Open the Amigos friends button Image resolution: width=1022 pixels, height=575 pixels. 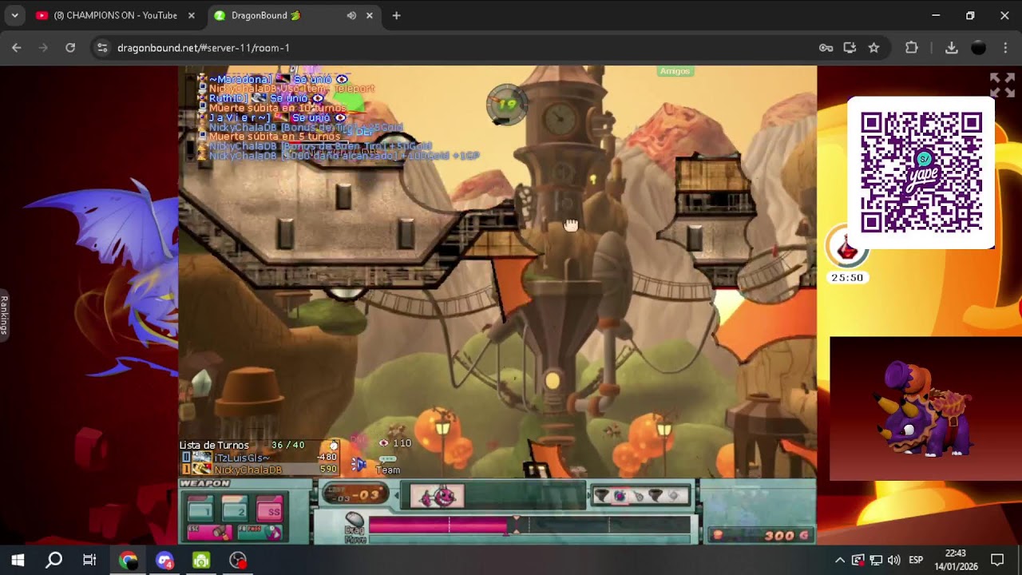click(675, 71)
